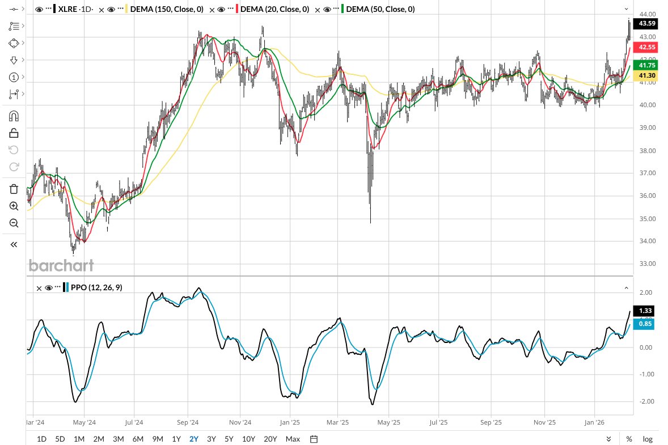This screenshot has height=445, width=668.
Task: Click the green DEMA 50 color swatch
Action: (x=342, y=10)
